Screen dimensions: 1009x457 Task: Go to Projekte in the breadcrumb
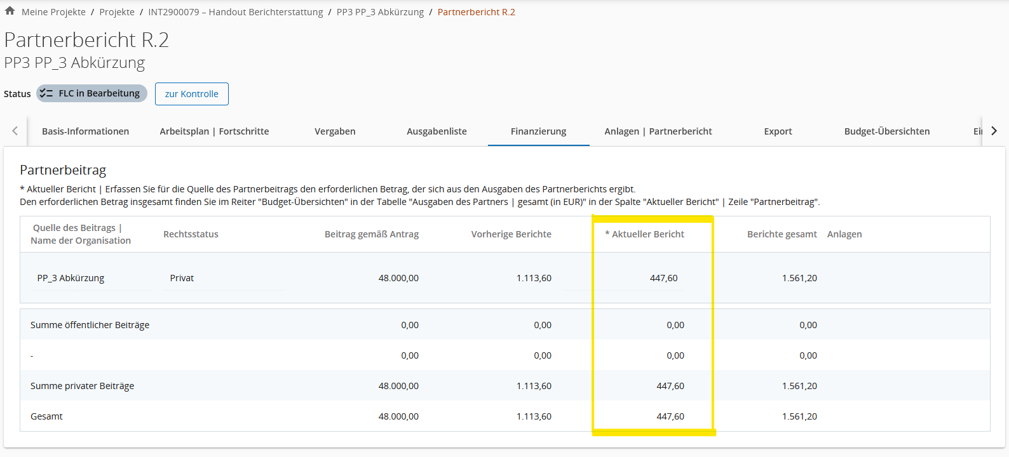click(117, 12)
